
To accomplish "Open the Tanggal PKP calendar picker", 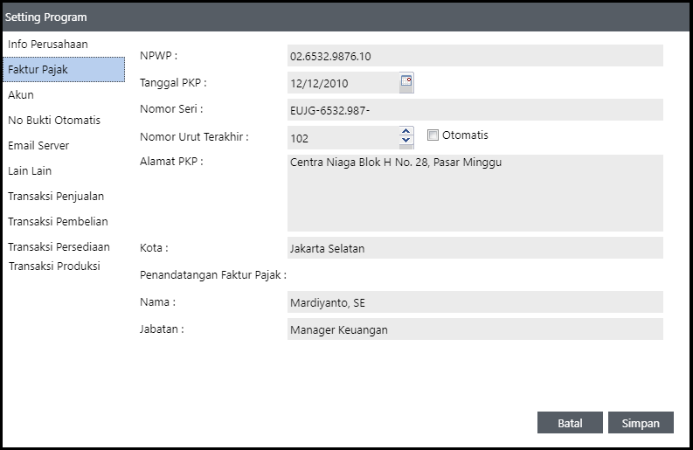I will click(x=406, y=82).
